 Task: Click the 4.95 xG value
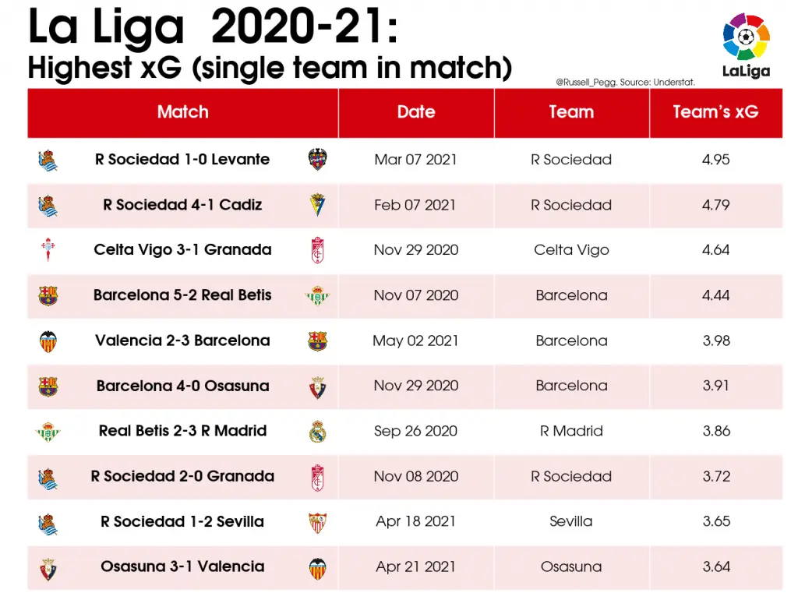[x=715, y=160]
